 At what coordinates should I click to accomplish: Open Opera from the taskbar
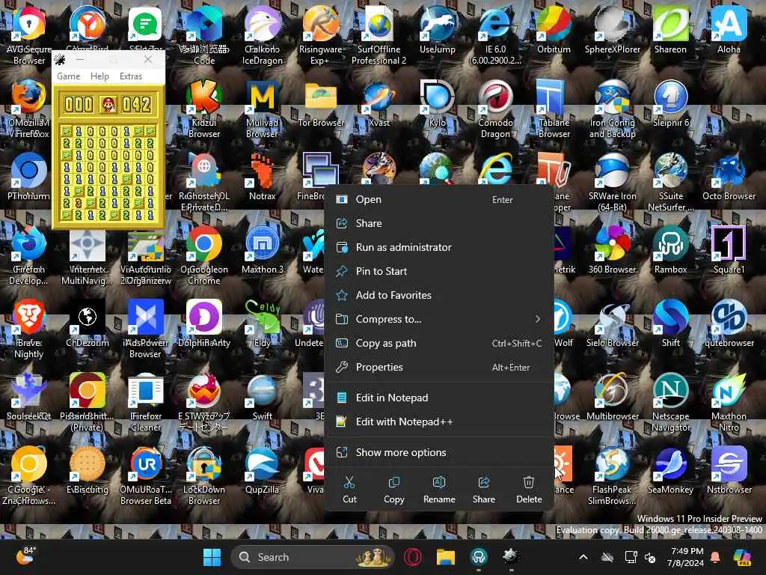413,557
